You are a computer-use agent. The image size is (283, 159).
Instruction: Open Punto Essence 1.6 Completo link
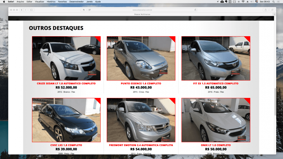(141, 83)
